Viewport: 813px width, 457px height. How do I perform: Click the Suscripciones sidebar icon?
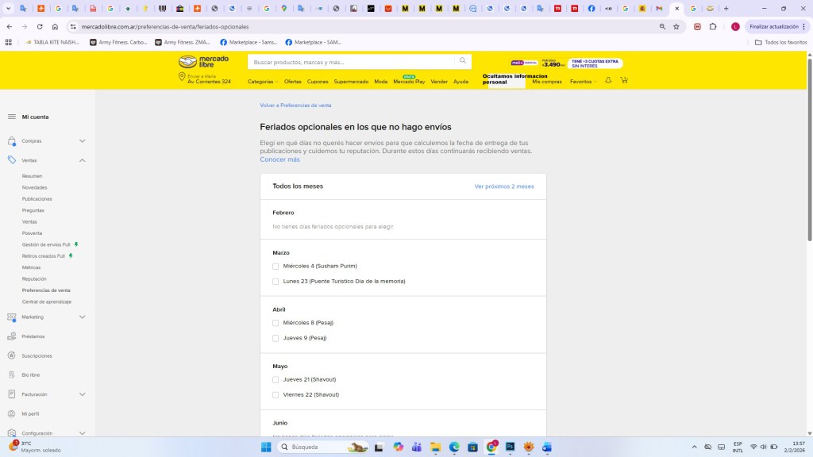coord(12,355)
